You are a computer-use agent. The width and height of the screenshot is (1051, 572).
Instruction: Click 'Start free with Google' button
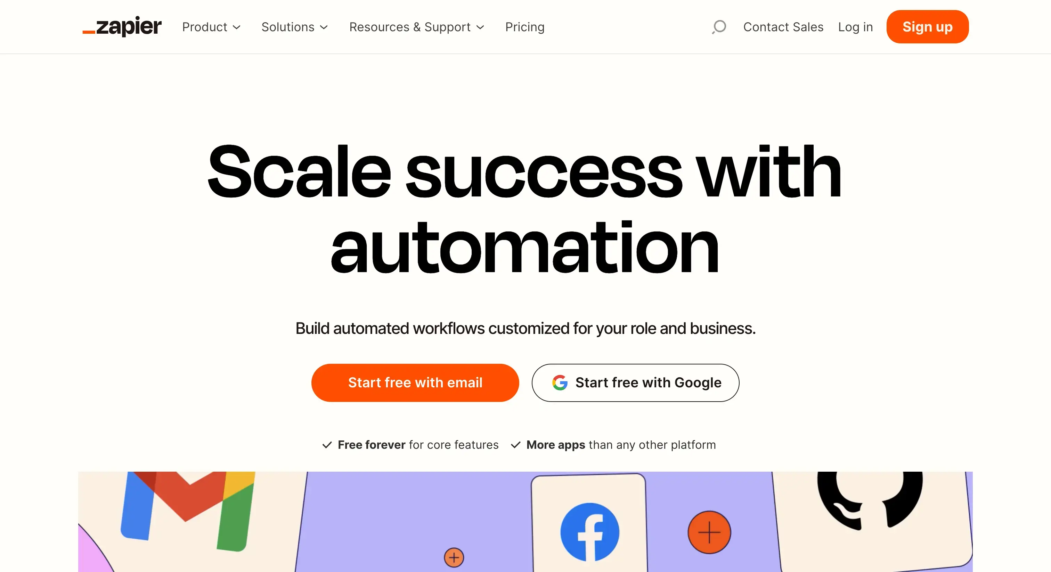635,382
